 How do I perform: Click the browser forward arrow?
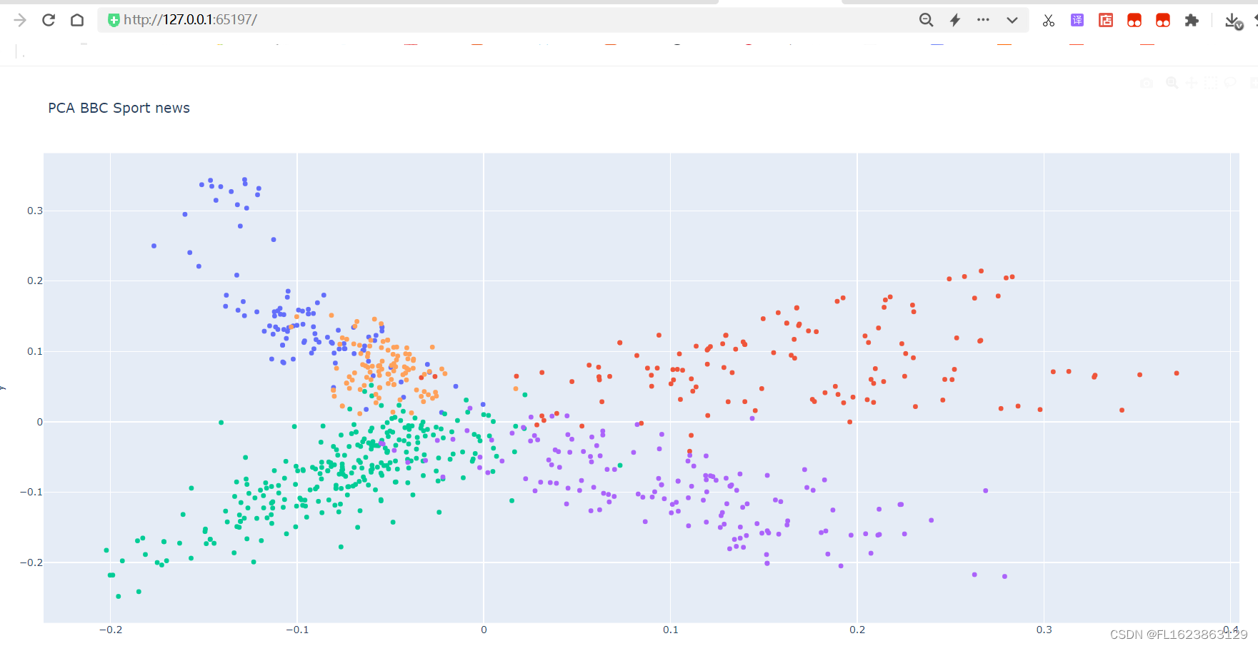[x=20, y=20]
